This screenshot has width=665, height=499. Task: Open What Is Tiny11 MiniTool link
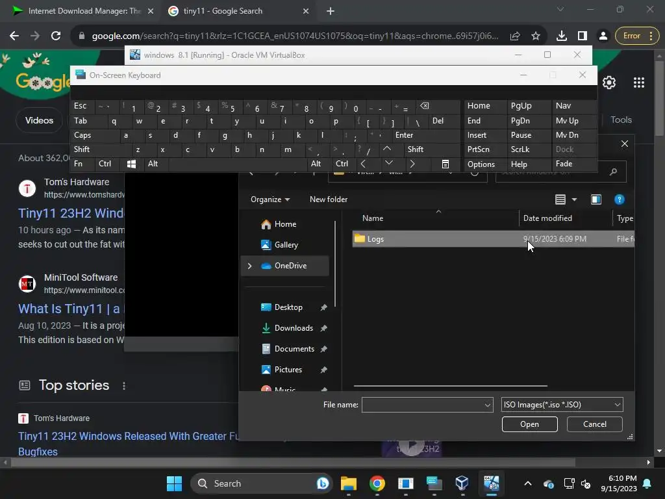[71, 309]
